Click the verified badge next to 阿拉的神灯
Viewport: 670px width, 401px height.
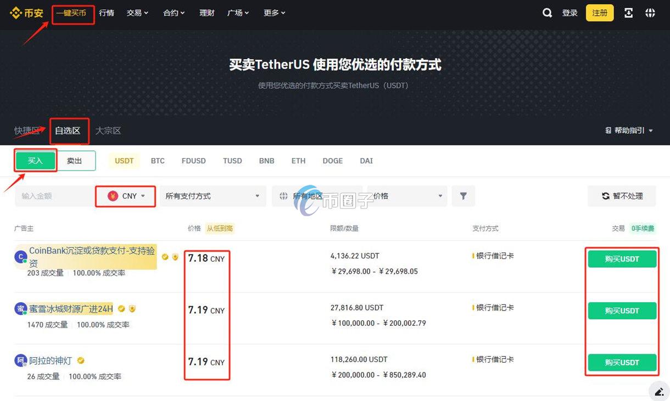[80, 360]
